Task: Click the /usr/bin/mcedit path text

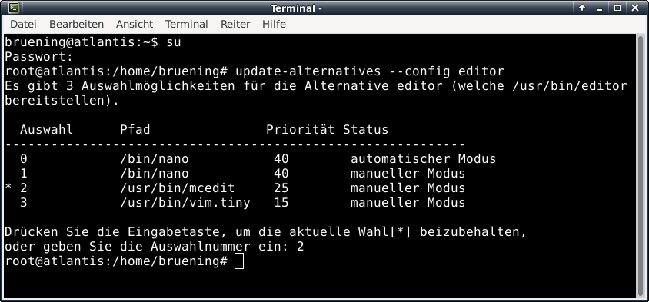Action: pos(177,188)
